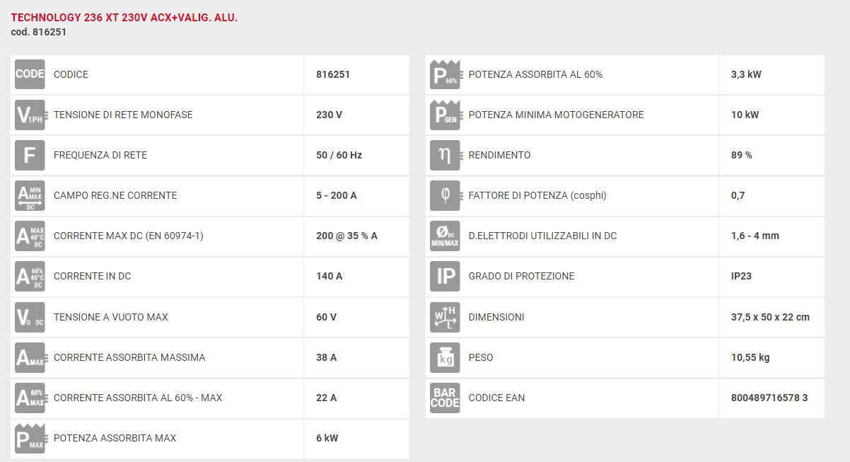Click the D.ELETTRODI UTILIZZABILI IN DC label
Screen dimensions: 850x462
click(542, 236)
